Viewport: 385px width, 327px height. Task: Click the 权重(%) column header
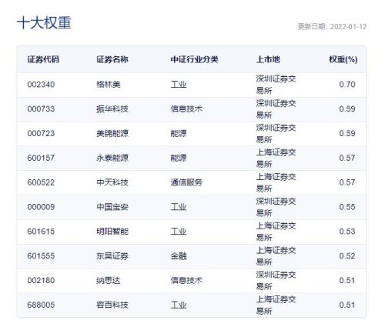click(343, 59)
